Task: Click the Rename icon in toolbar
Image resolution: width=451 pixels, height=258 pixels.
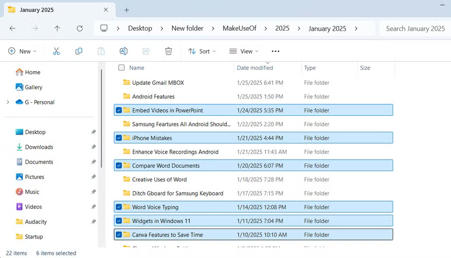Action: tap(124, 51)
